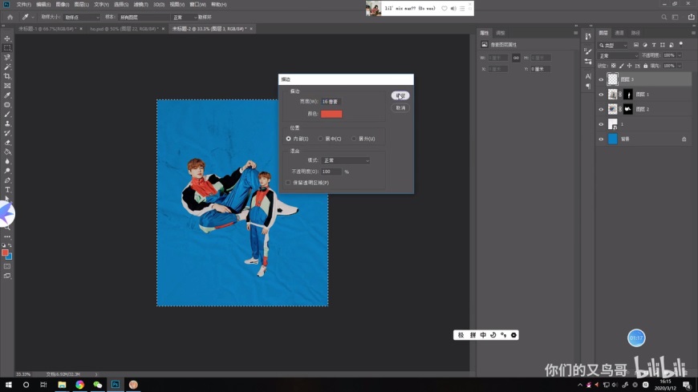Viewport: 698px width, 392px height.
Task: Select the Blur tool
Action: (7, 161)
